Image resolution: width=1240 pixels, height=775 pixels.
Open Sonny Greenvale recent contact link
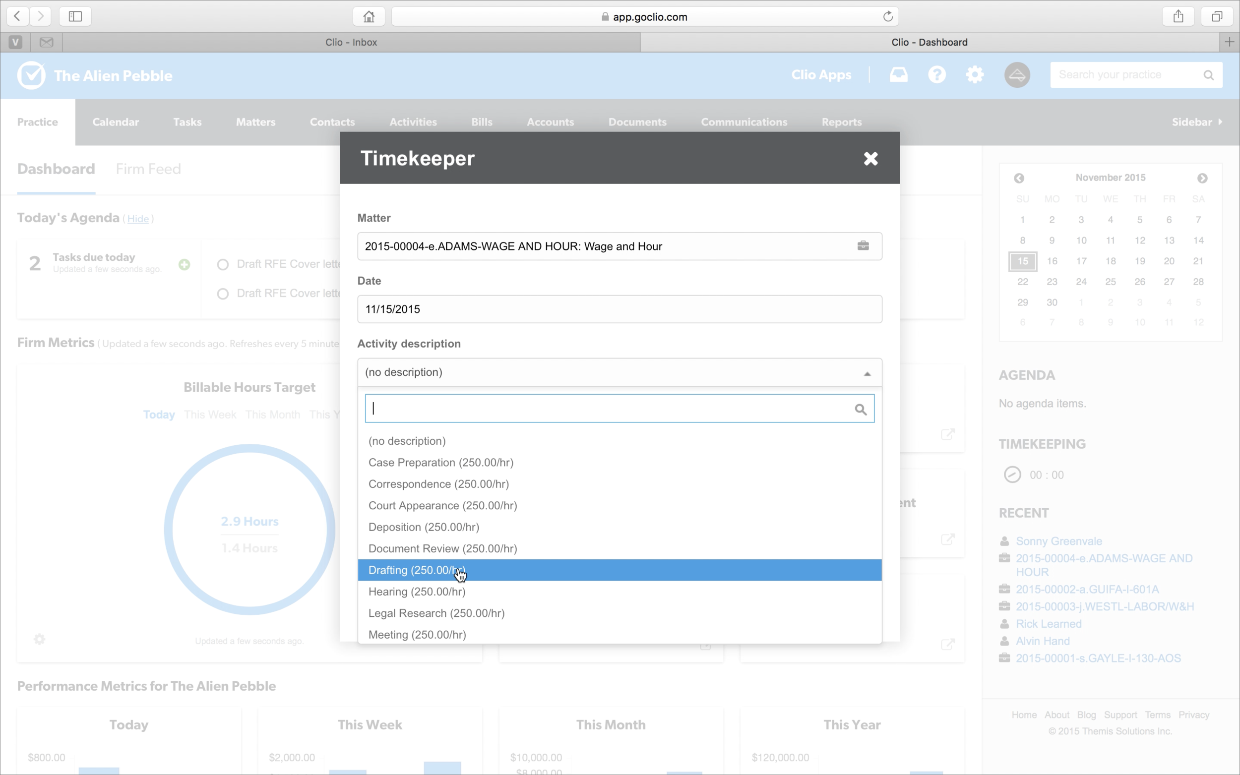click(1058, 541)
